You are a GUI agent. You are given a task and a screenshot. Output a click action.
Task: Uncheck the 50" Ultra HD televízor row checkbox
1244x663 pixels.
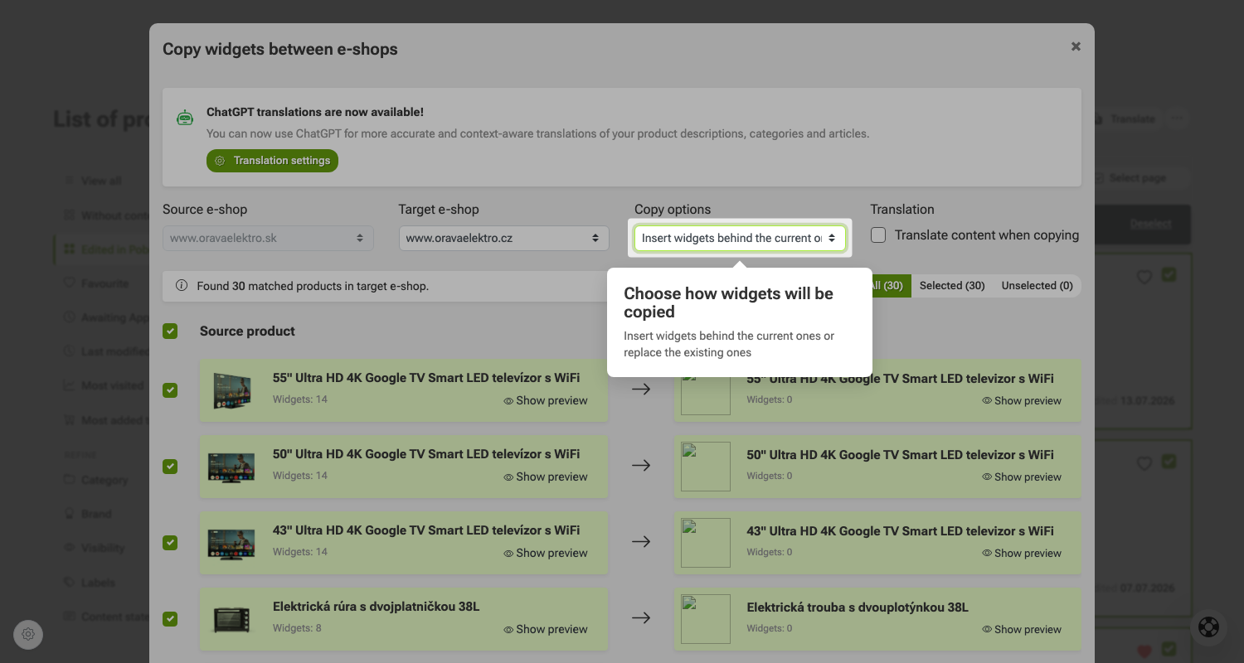coord(170,467)
